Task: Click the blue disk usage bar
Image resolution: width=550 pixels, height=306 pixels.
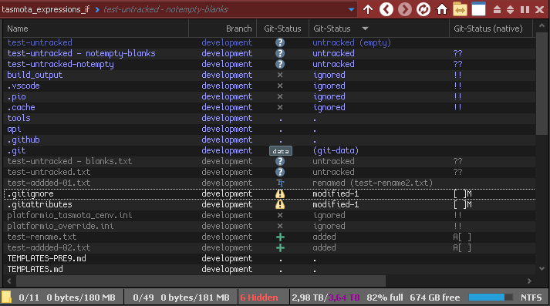Action: click(491, 298)
